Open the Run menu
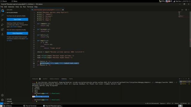191x107 pixels. coord(24,7)
